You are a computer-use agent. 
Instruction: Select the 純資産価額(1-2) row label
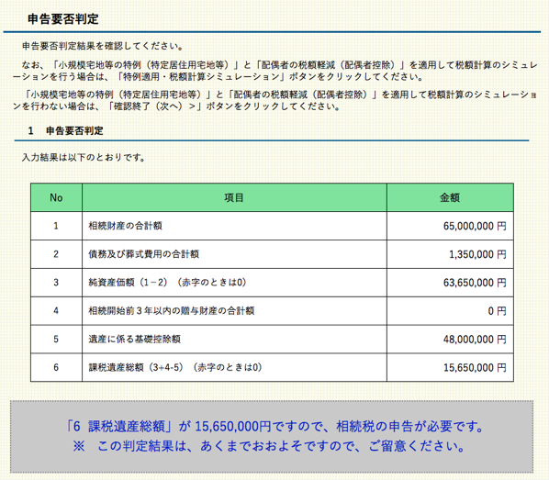click(x=167, y=283)
